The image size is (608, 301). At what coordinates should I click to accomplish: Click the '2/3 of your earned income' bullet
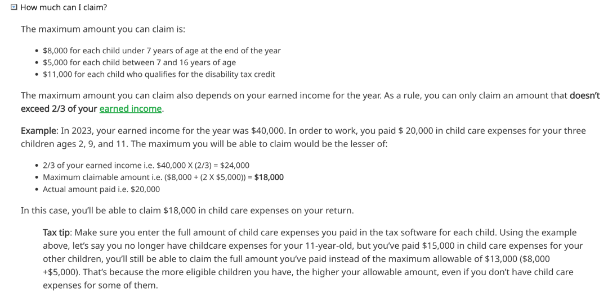pyautogui.click(x=146, y=166)
